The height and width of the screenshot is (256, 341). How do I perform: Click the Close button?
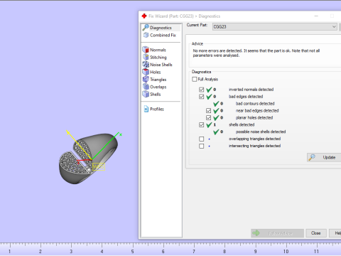point(316,233)
